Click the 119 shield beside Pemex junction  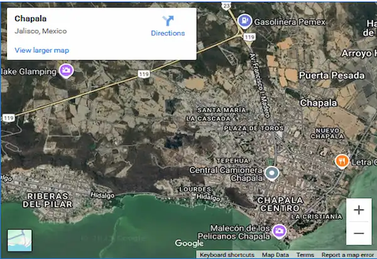click(x=249, y=37)
